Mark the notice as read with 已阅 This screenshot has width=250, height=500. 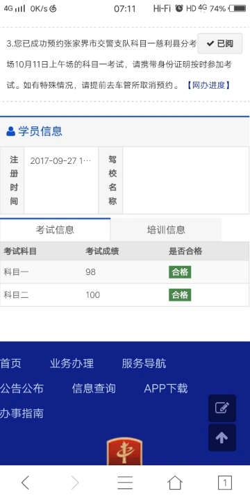tap(220, 44)
